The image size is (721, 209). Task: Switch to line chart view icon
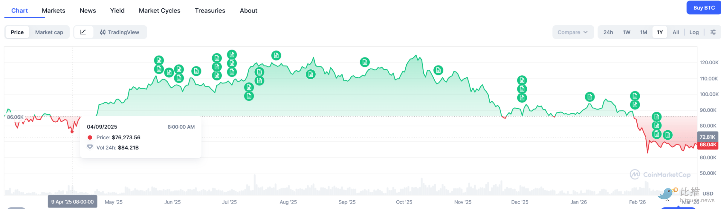coord(83,32)
